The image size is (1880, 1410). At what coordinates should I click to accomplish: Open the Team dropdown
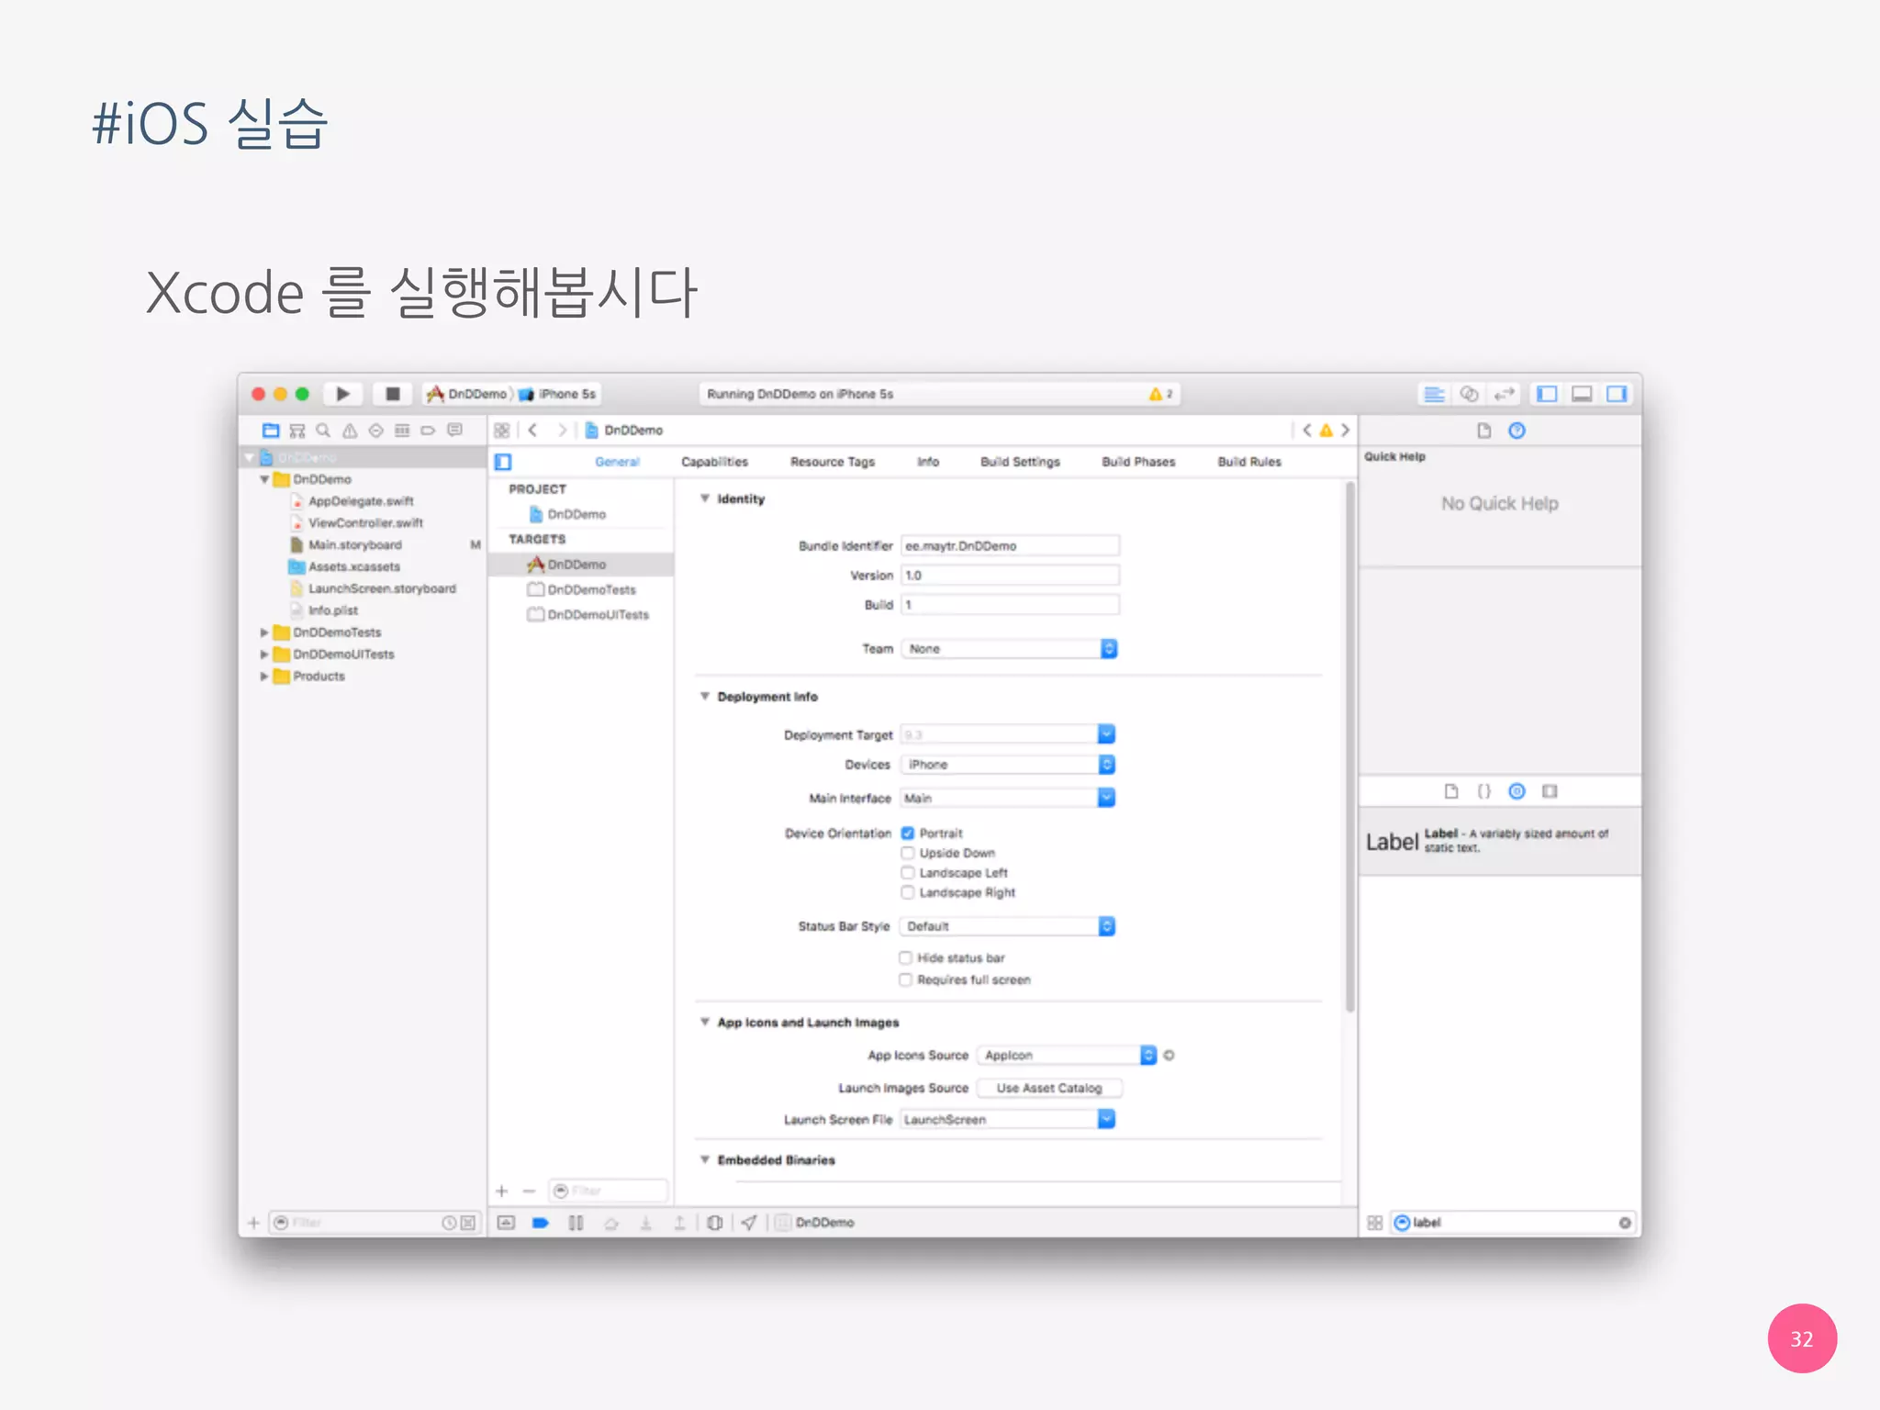[1009, 649]
